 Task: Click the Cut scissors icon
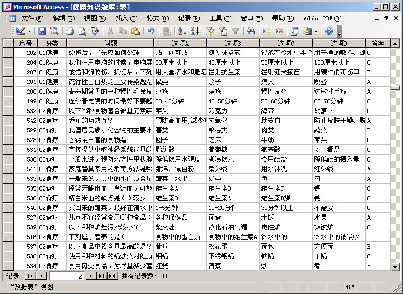[111, 31]
